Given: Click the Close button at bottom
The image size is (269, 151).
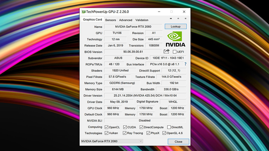Looking at the screenshot, I should coord(178,141).
